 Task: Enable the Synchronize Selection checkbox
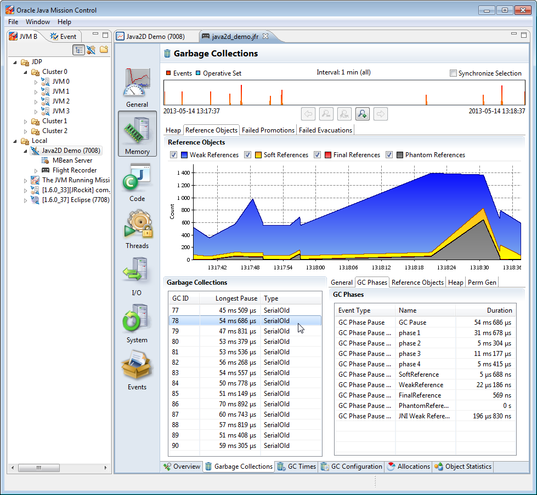point(453,73)
